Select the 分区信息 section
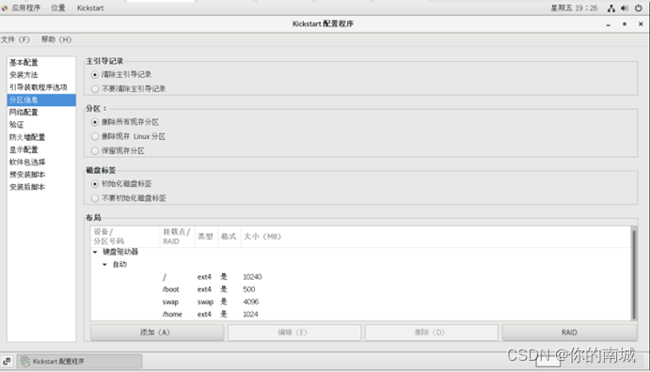 [x=41, y=100]
